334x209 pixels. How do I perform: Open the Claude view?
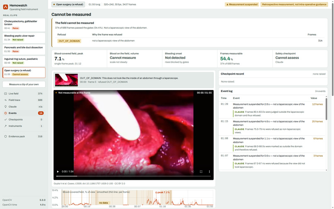pos(24,107)
